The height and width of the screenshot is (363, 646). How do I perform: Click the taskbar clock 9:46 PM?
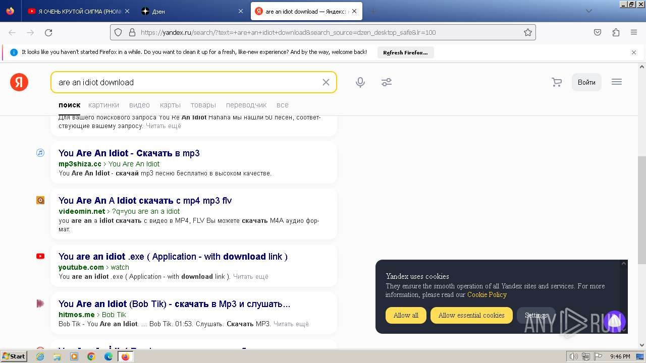pos(620,356)
